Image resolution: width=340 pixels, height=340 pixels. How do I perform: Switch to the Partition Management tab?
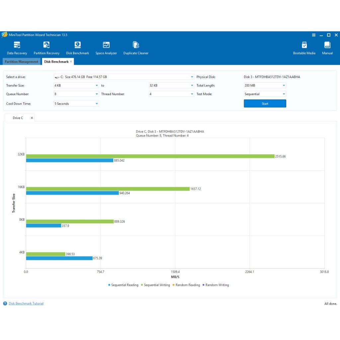pos(22,62)
